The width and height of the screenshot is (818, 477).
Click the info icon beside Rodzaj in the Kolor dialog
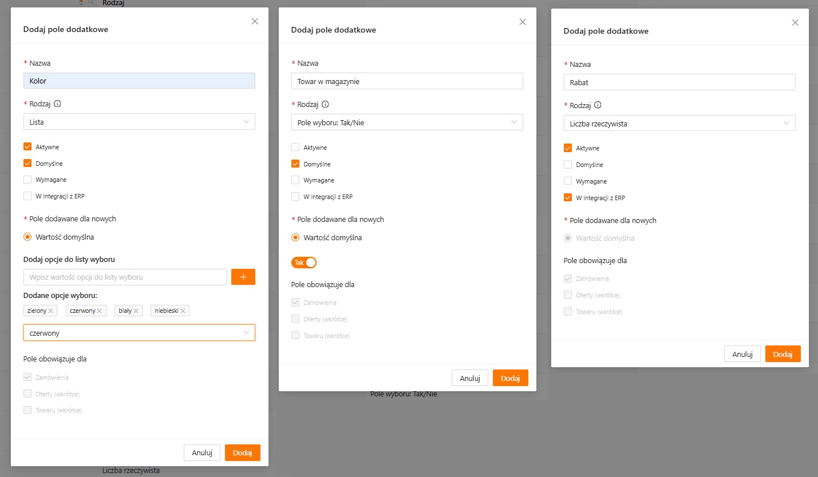click(57, 105)
